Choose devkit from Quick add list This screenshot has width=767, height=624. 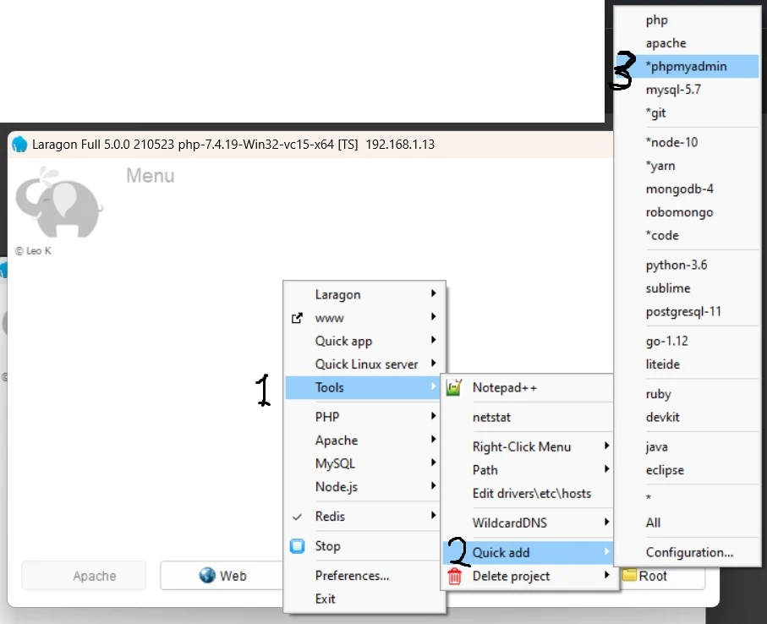(687, 417)
